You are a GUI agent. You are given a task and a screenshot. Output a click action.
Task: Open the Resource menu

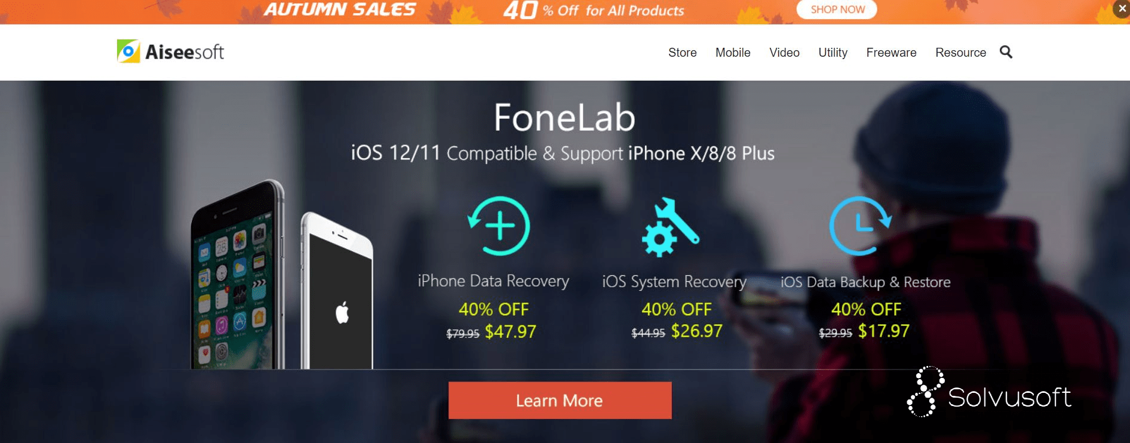click(960, 53)
